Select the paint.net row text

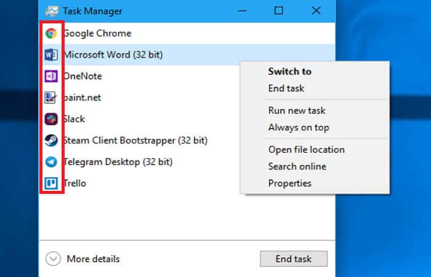[x=82, y=97]
